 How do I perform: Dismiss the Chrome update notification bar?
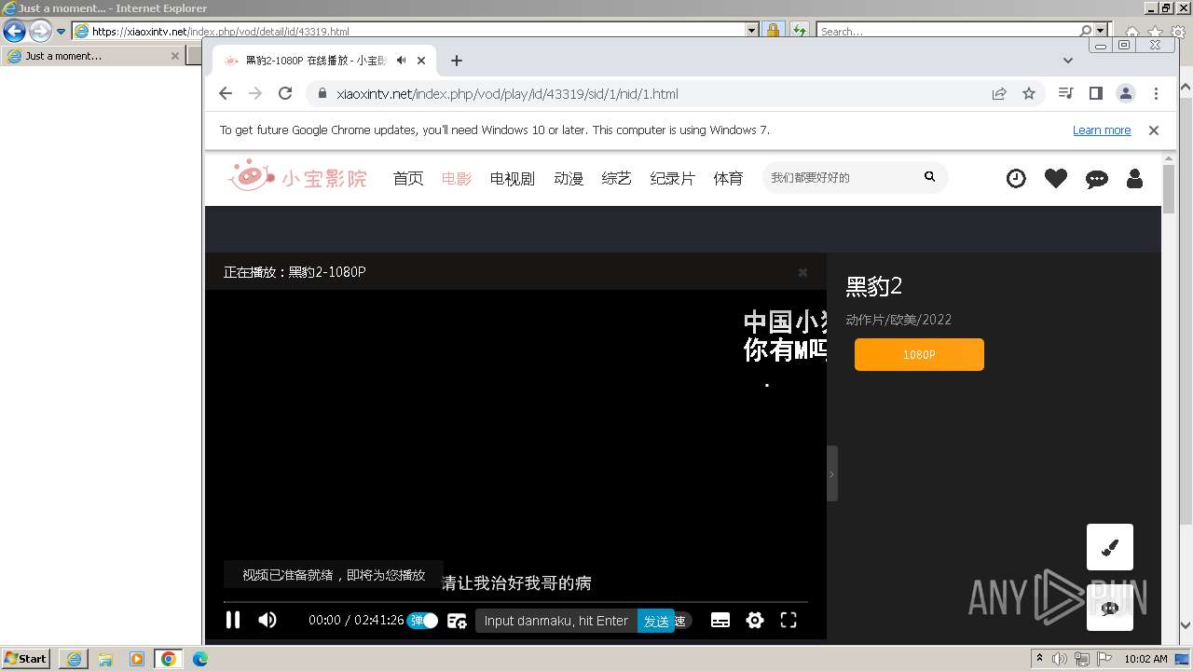click(x=1154, y=130)
